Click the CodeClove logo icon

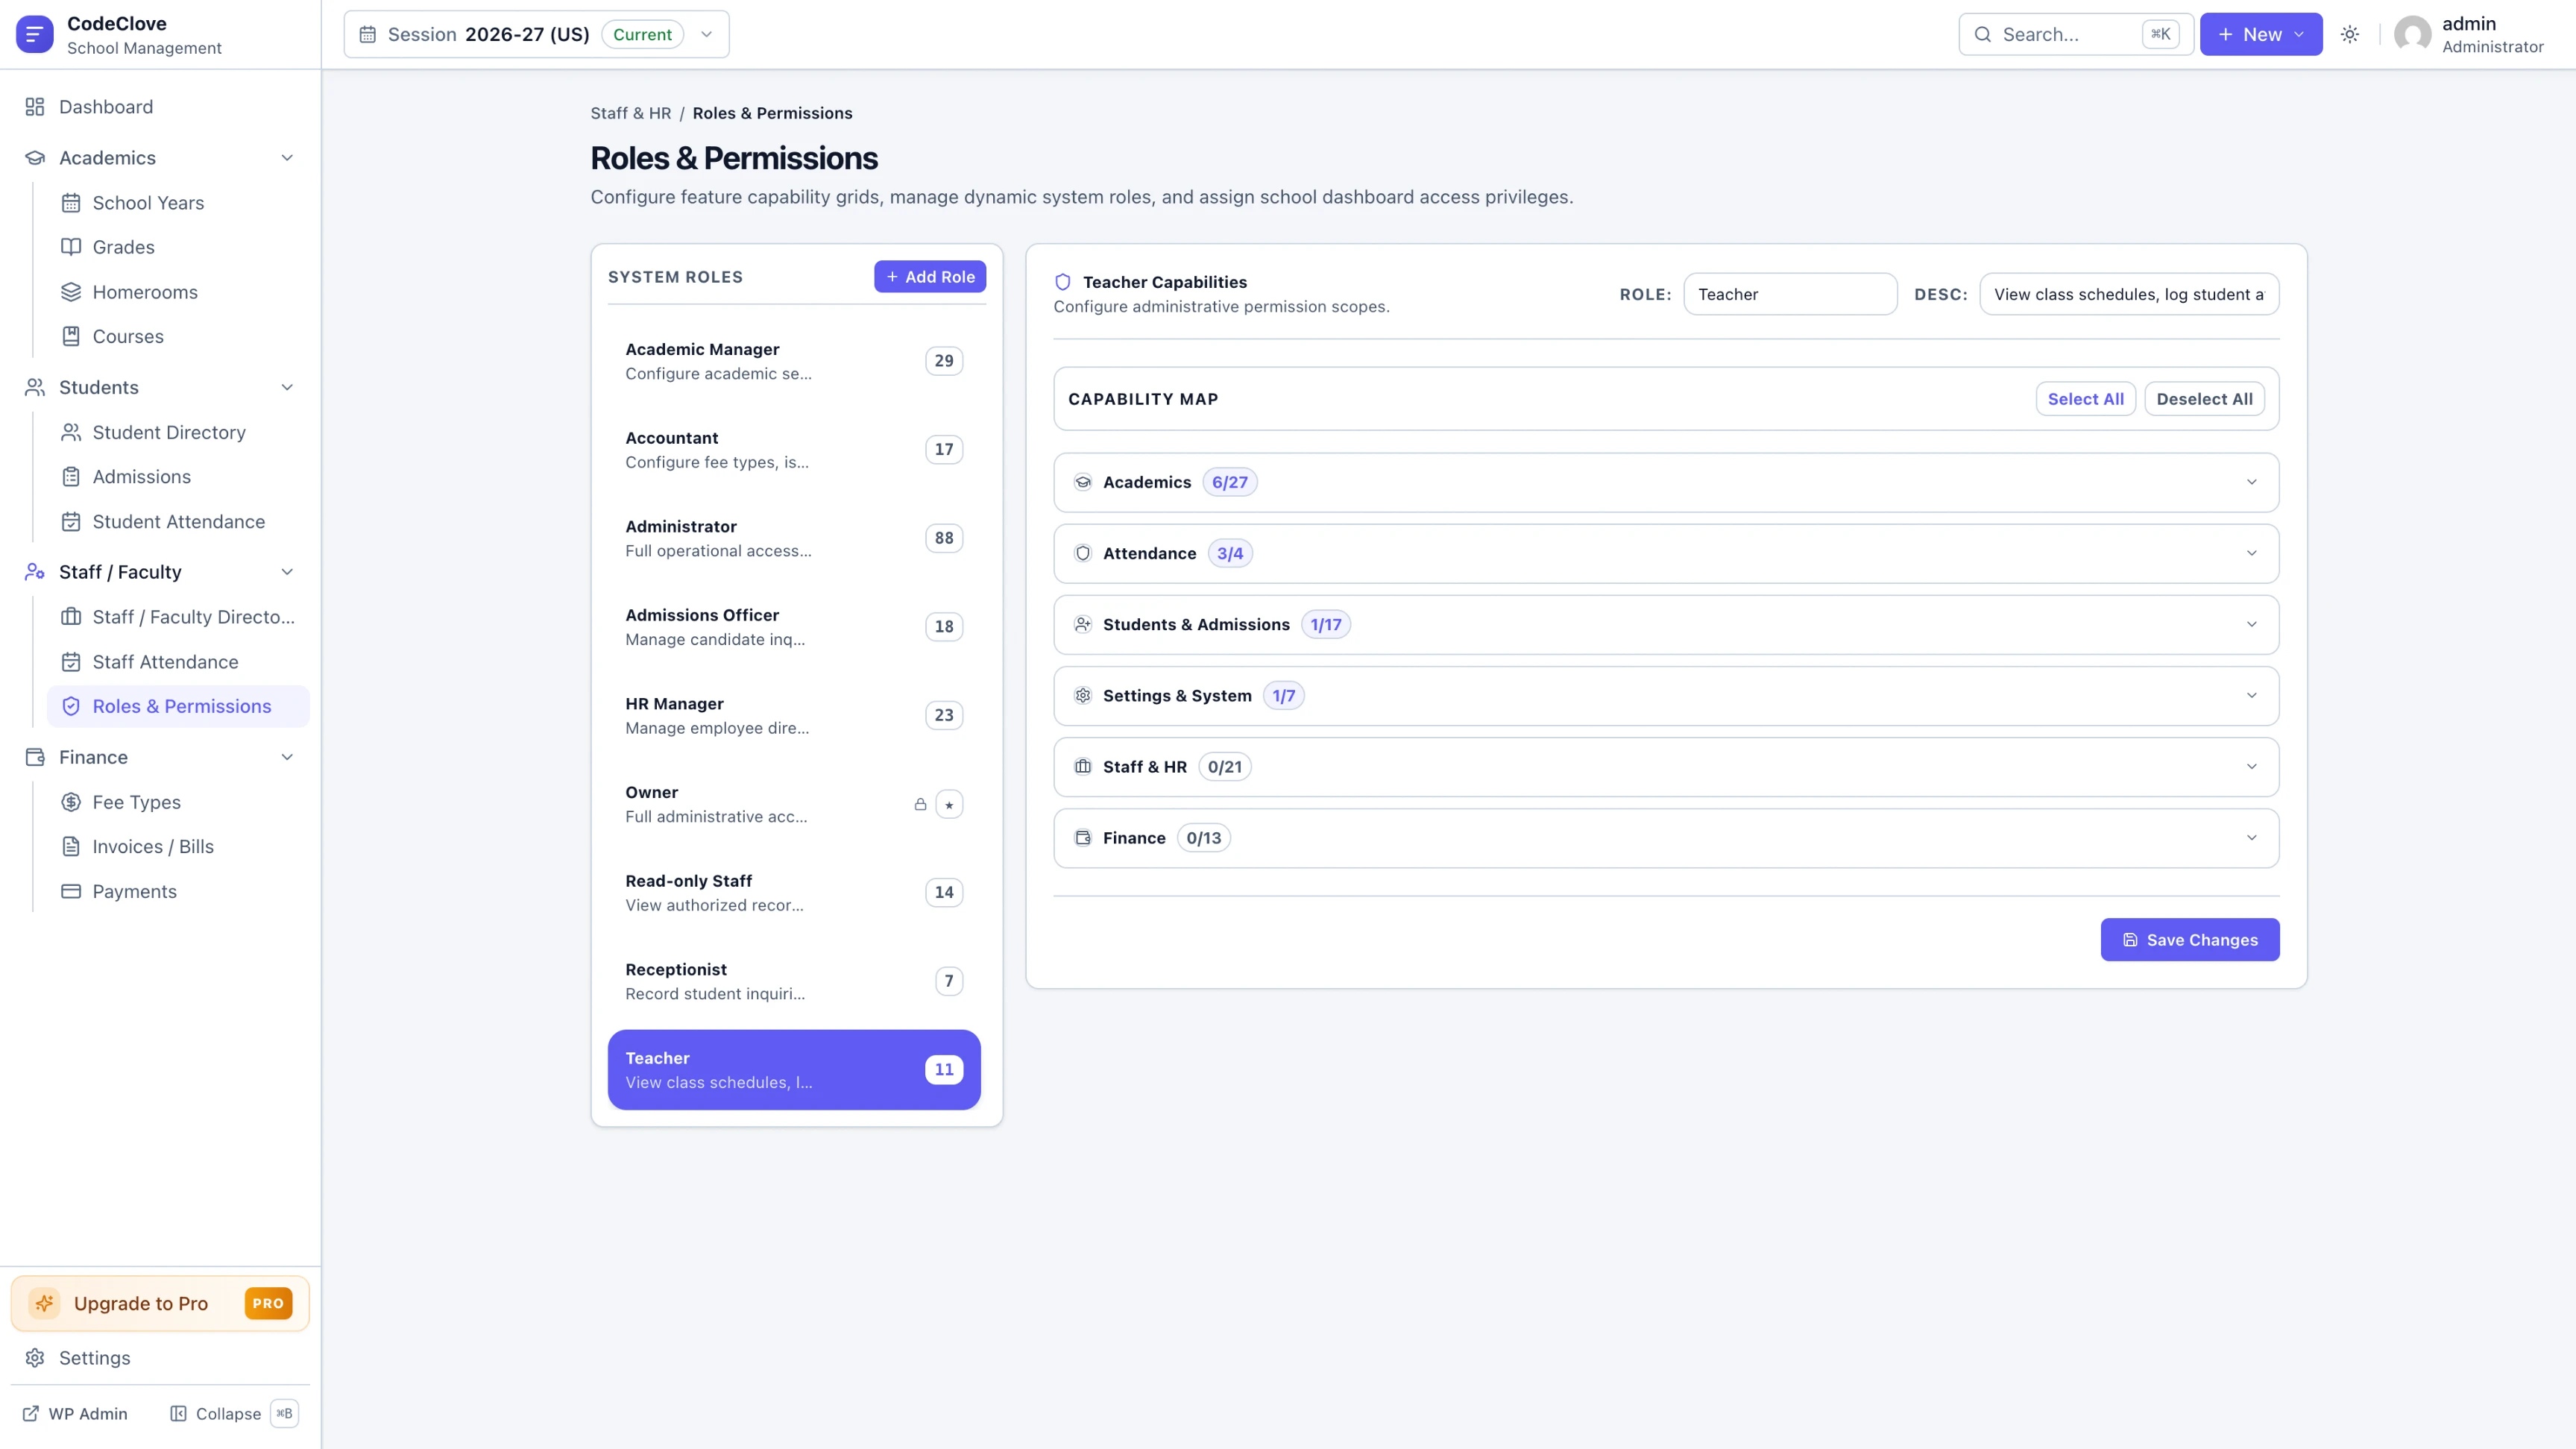[x=34, y=34]
